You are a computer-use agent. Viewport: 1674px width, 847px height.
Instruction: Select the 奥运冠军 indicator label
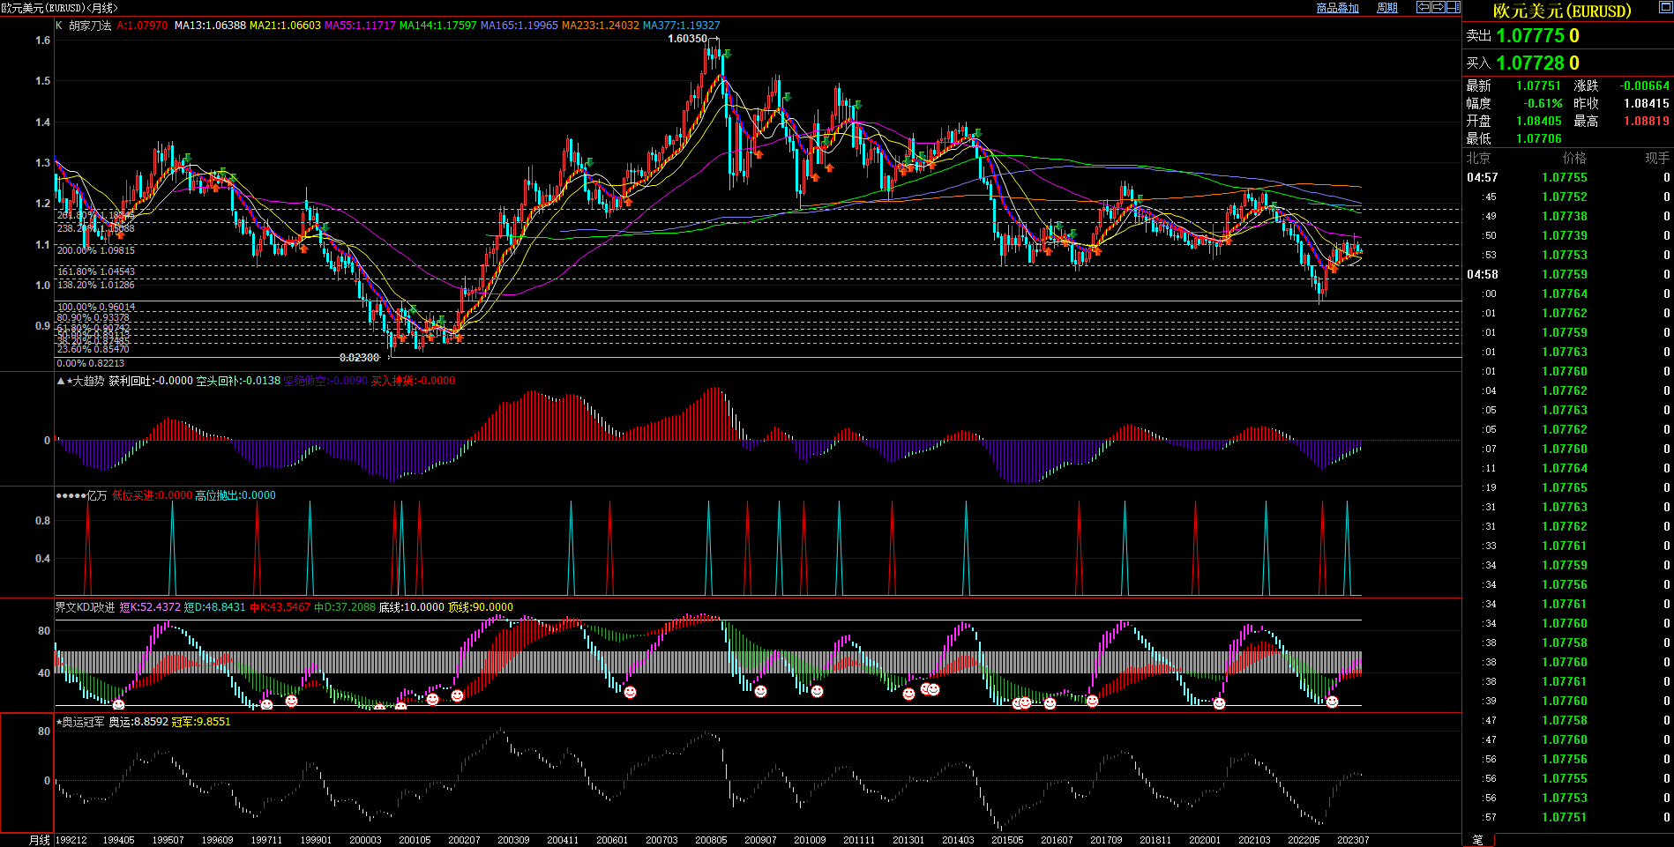[x=82, y=722]
